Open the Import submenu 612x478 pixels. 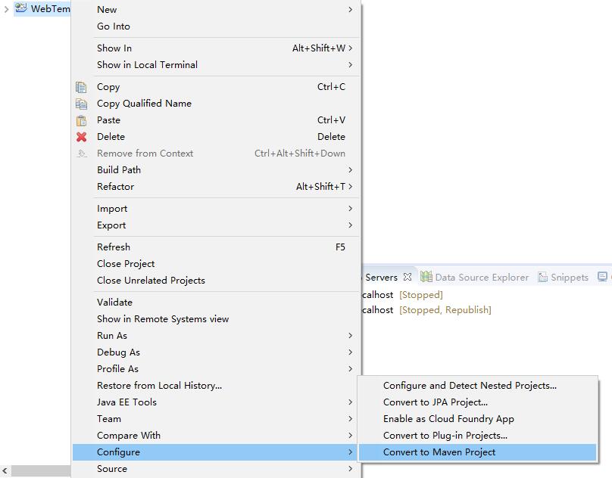[x=216, y=209]
